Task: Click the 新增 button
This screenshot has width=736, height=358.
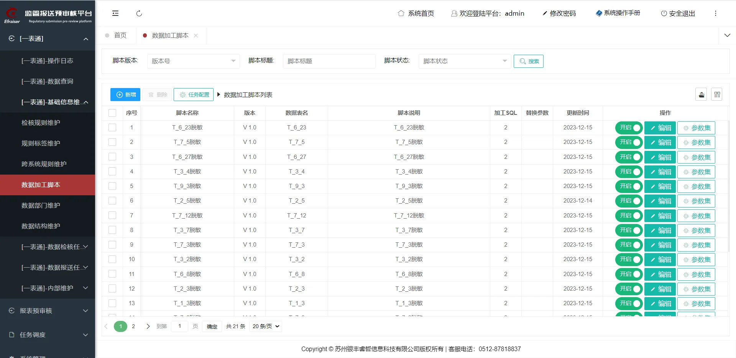Action: point(125,95)
